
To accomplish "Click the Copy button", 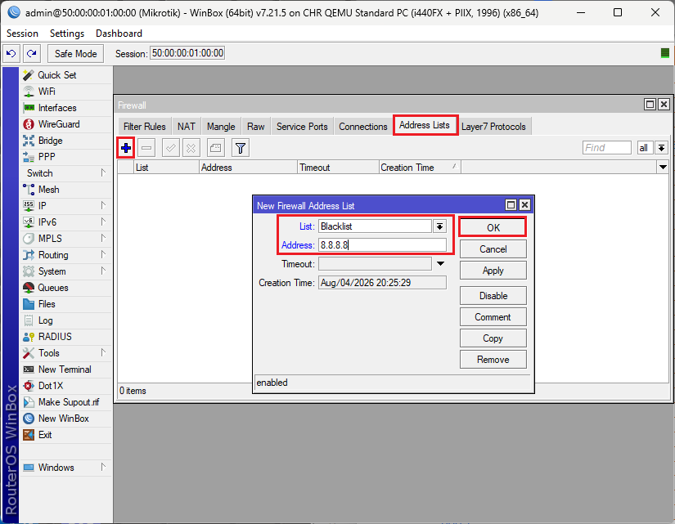I will coord(493,338).
